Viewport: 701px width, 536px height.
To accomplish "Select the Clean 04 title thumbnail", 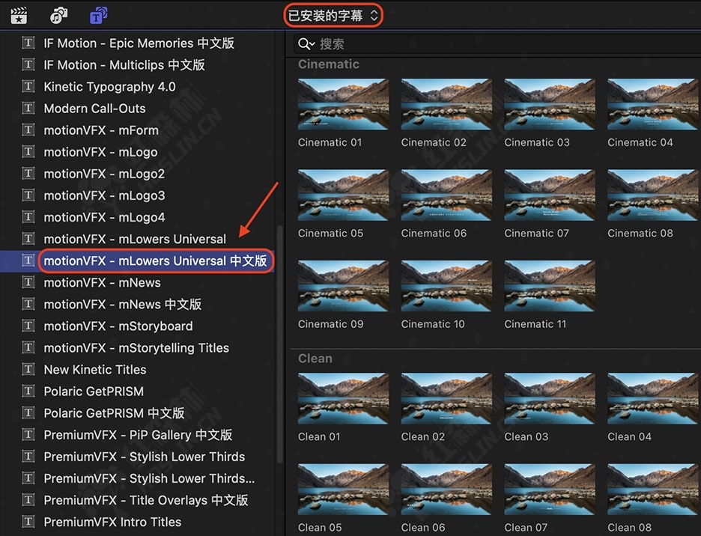I will pyautogui.click(x=653, y=399).
